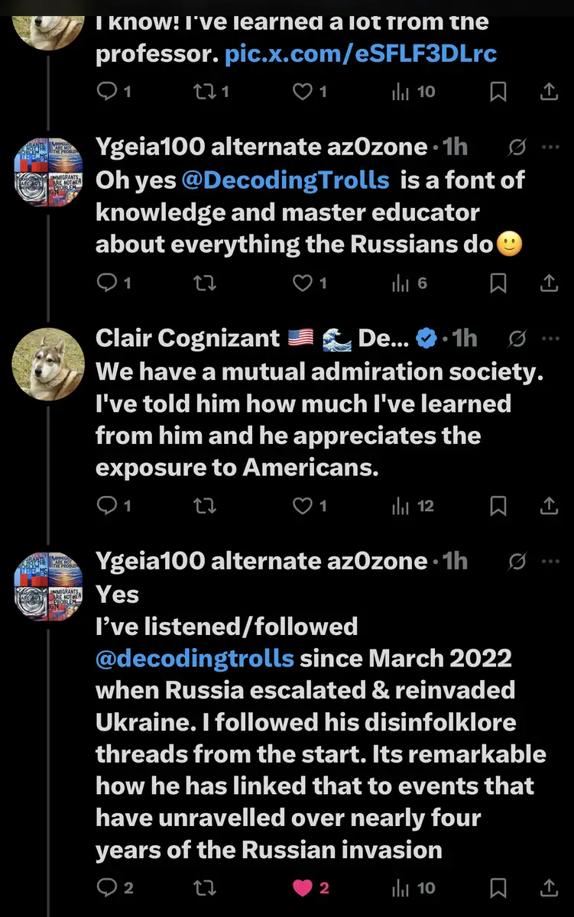Open more options on the 'font of knowledge' tweet

click(550, 147)
